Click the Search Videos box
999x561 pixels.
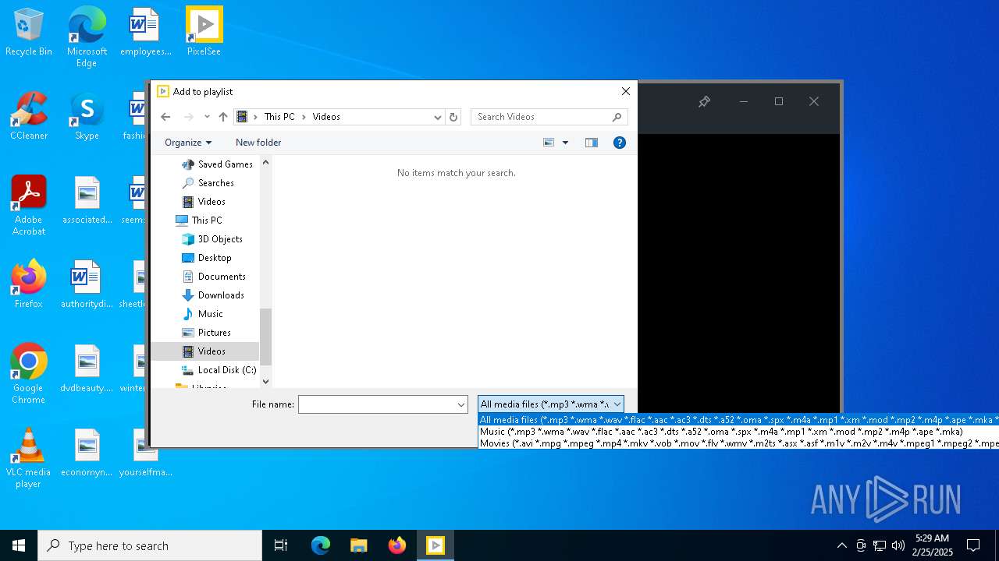[x=549, y=117]
